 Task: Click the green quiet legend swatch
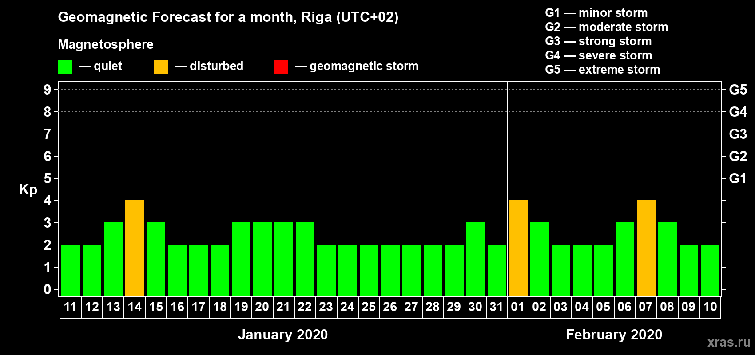pyautogui.click(x=65, y=67)
